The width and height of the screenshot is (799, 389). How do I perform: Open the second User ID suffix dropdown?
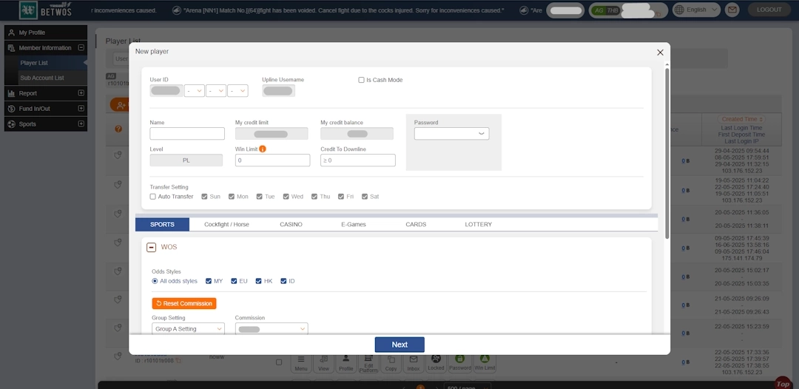(216, 91)
